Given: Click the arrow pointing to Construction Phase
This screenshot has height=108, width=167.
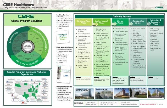Looking at the screenshot, I should click(x=131, y=24).
